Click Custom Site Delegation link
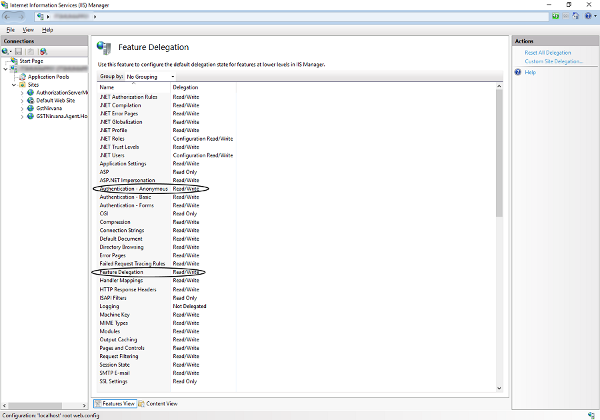Viewport: 600px width, 420px height. 554,61
